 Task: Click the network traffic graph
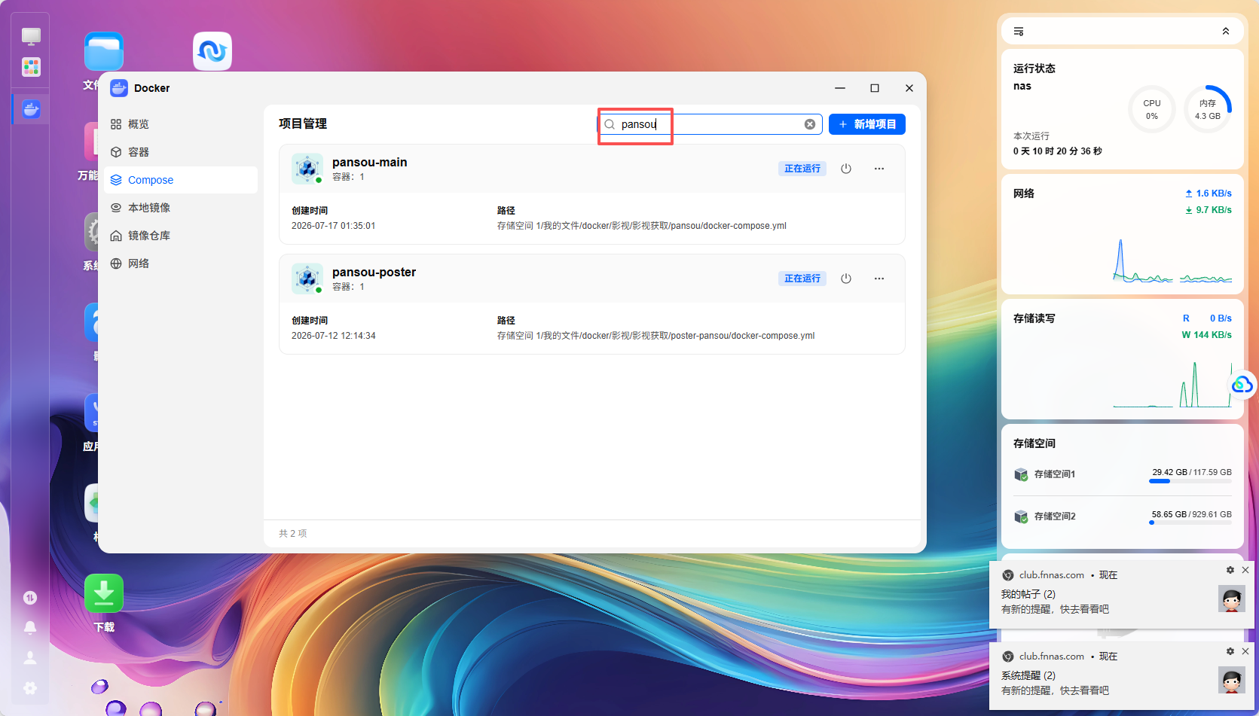click(1172, 260)
